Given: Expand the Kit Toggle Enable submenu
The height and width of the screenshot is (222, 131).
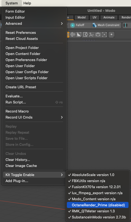Looking at the screenshot, I should tap(34, 175).
